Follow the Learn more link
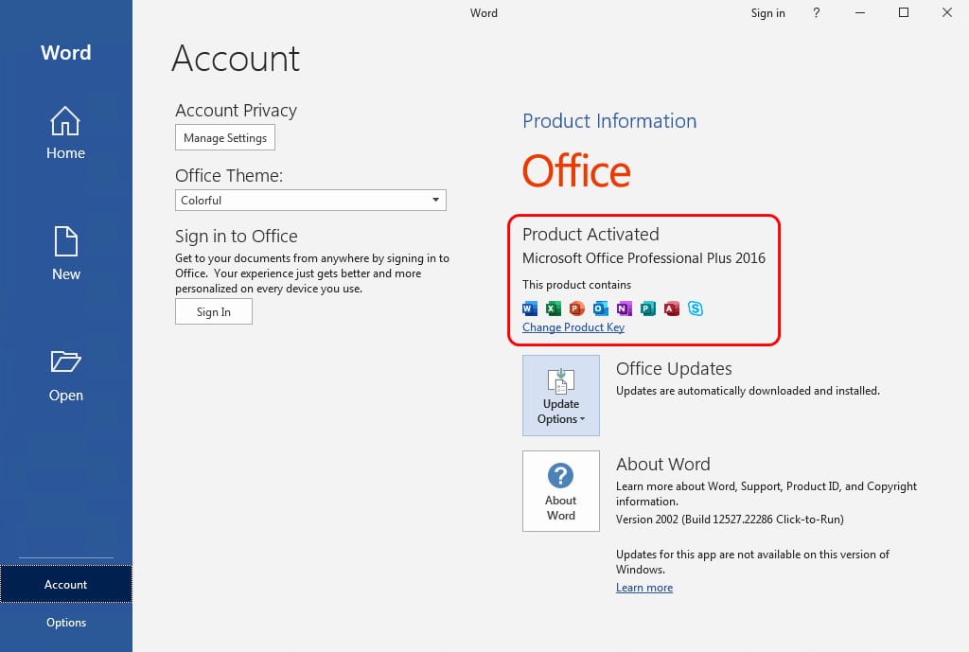969x652 pixels. pyautogui.click(x=643, y=587)
